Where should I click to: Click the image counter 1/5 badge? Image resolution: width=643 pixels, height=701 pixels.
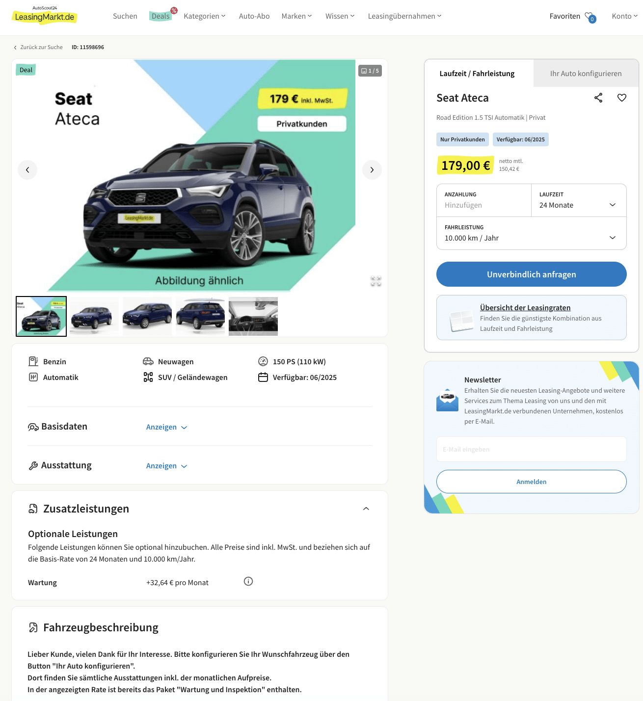click(x=370, y=71)
